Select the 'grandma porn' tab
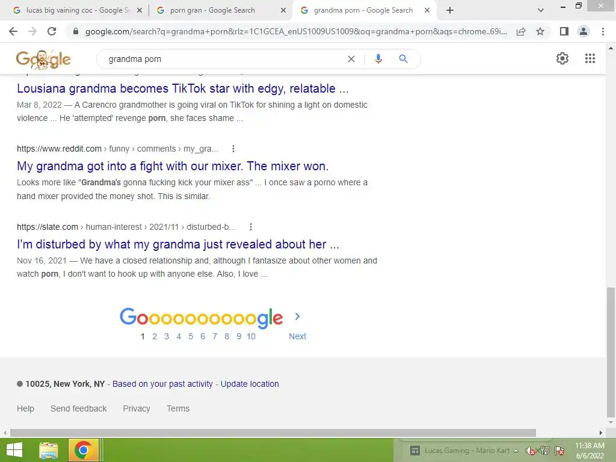616x462 pixels. 363,10
